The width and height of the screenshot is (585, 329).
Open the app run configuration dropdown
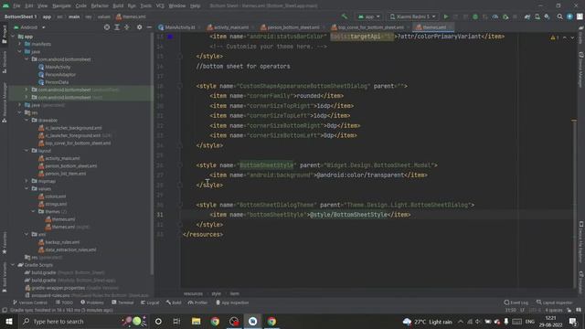(368, 16)
